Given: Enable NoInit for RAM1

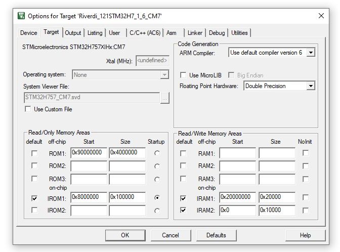Looking at the screenshot, I should point(306,153).
